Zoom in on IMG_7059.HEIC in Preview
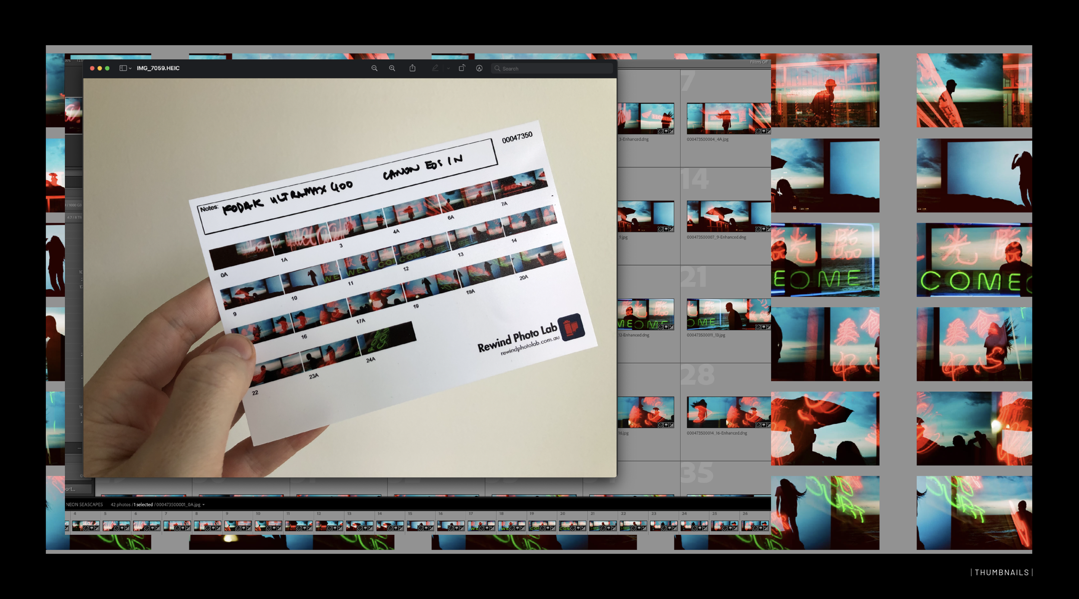 (x=392, y=68)
